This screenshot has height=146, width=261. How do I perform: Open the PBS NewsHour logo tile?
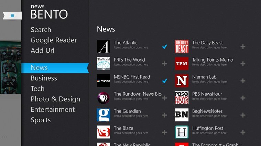[x=182, y=98]
